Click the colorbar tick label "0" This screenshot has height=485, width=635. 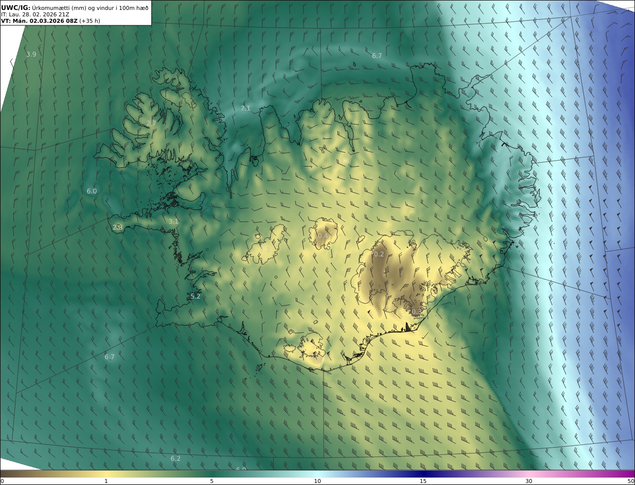tap(2, 481)
